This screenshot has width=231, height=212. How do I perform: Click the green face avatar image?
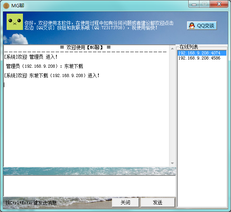click(15, 22)
